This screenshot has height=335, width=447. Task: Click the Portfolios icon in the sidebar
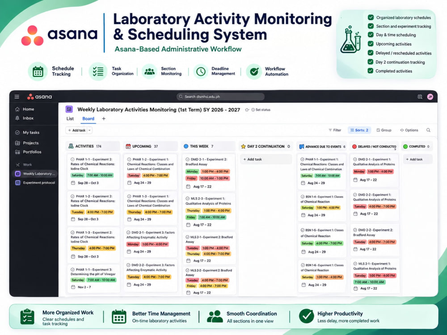[x=17, y=152]
